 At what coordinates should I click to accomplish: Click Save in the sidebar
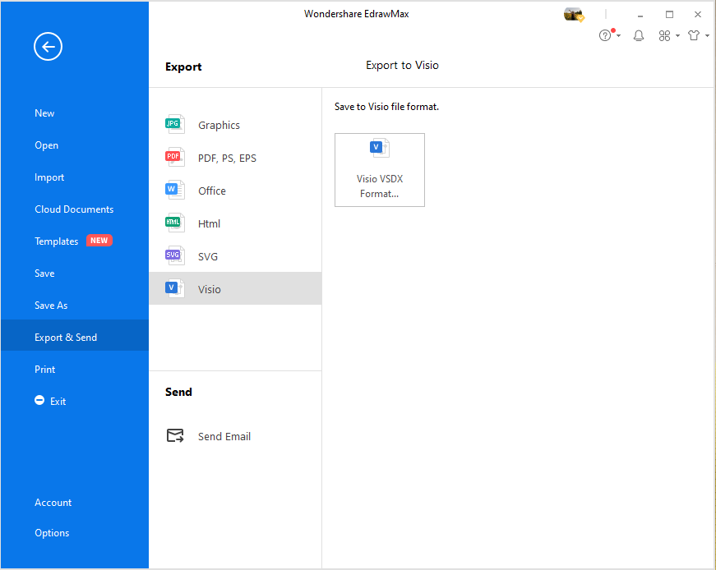click(44, 274)
